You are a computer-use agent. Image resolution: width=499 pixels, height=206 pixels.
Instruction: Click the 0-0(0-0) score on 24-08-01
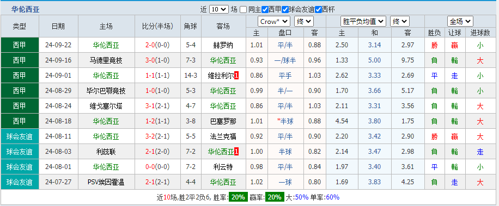pos(157,167)
